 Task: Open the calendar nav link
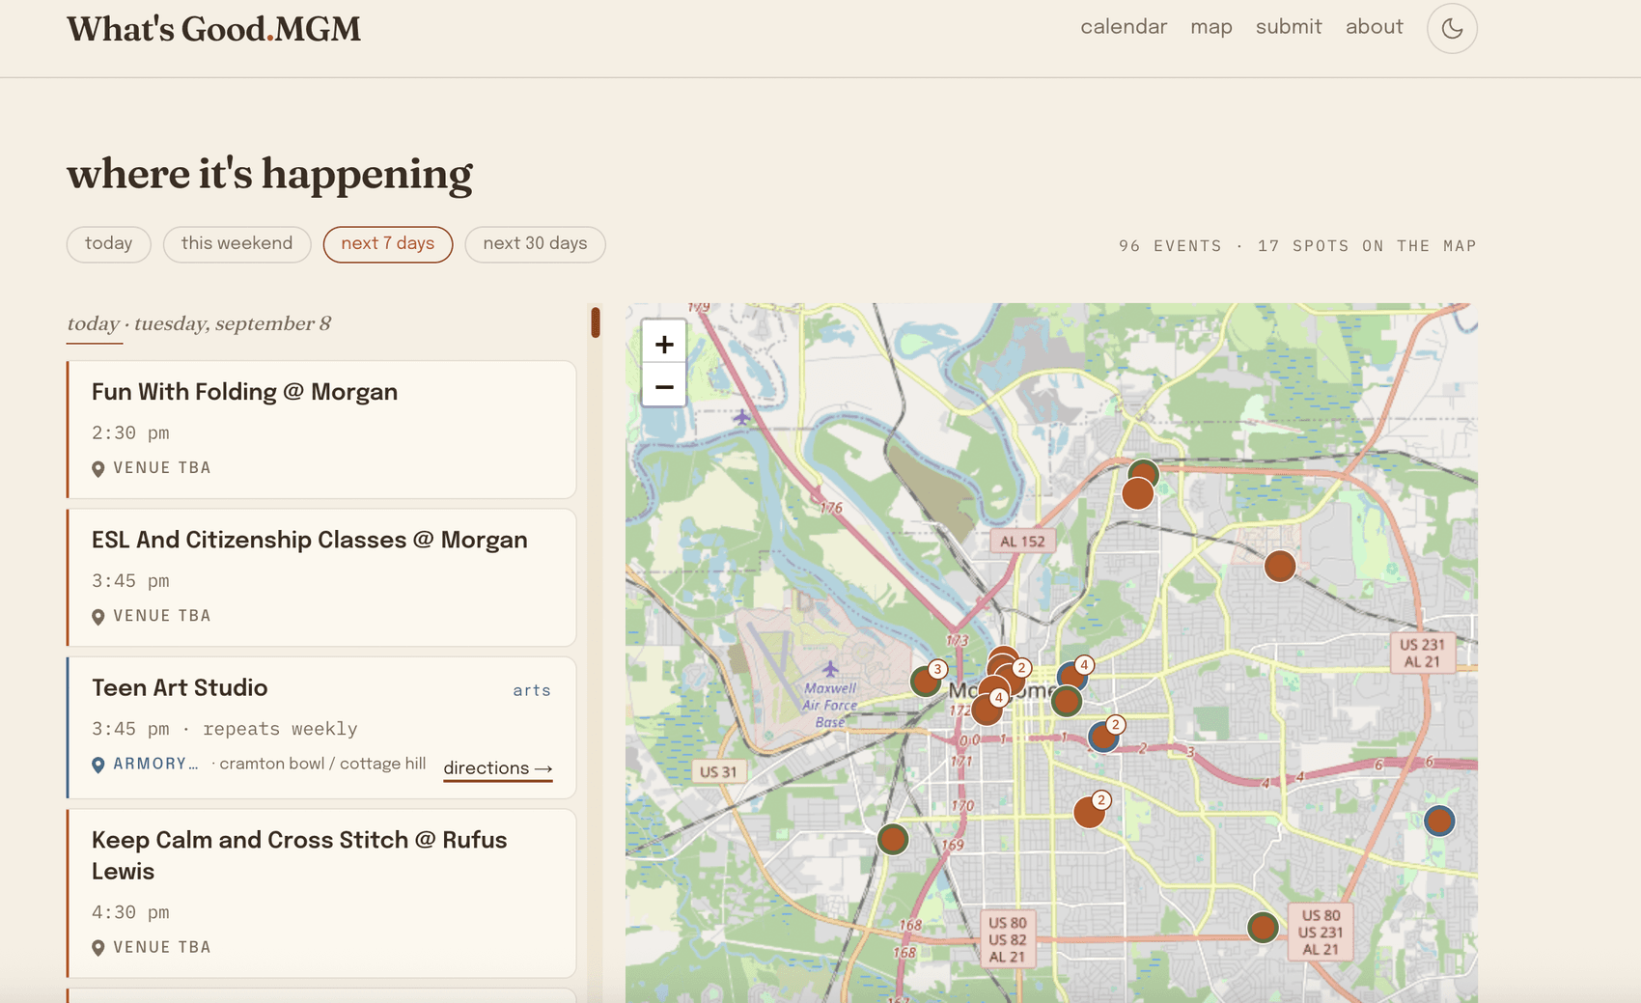(x=1124, y=27)
